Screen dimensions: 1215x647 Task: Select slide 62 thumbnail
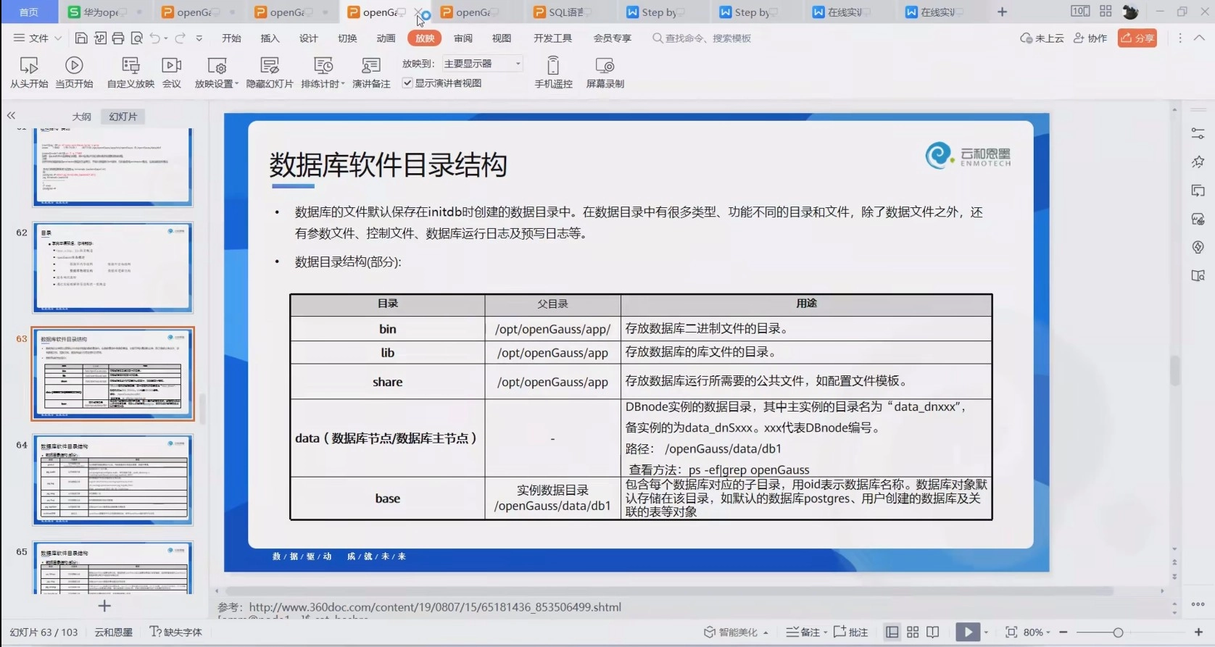pos(112,267)
